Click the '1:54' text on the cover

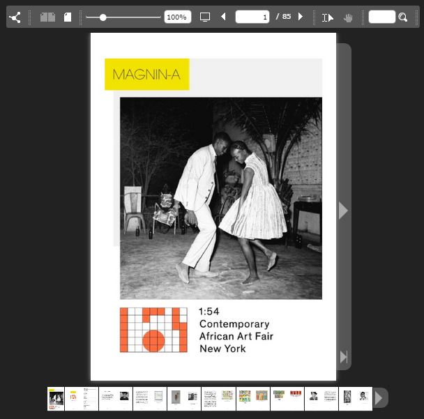pos(209,312)
